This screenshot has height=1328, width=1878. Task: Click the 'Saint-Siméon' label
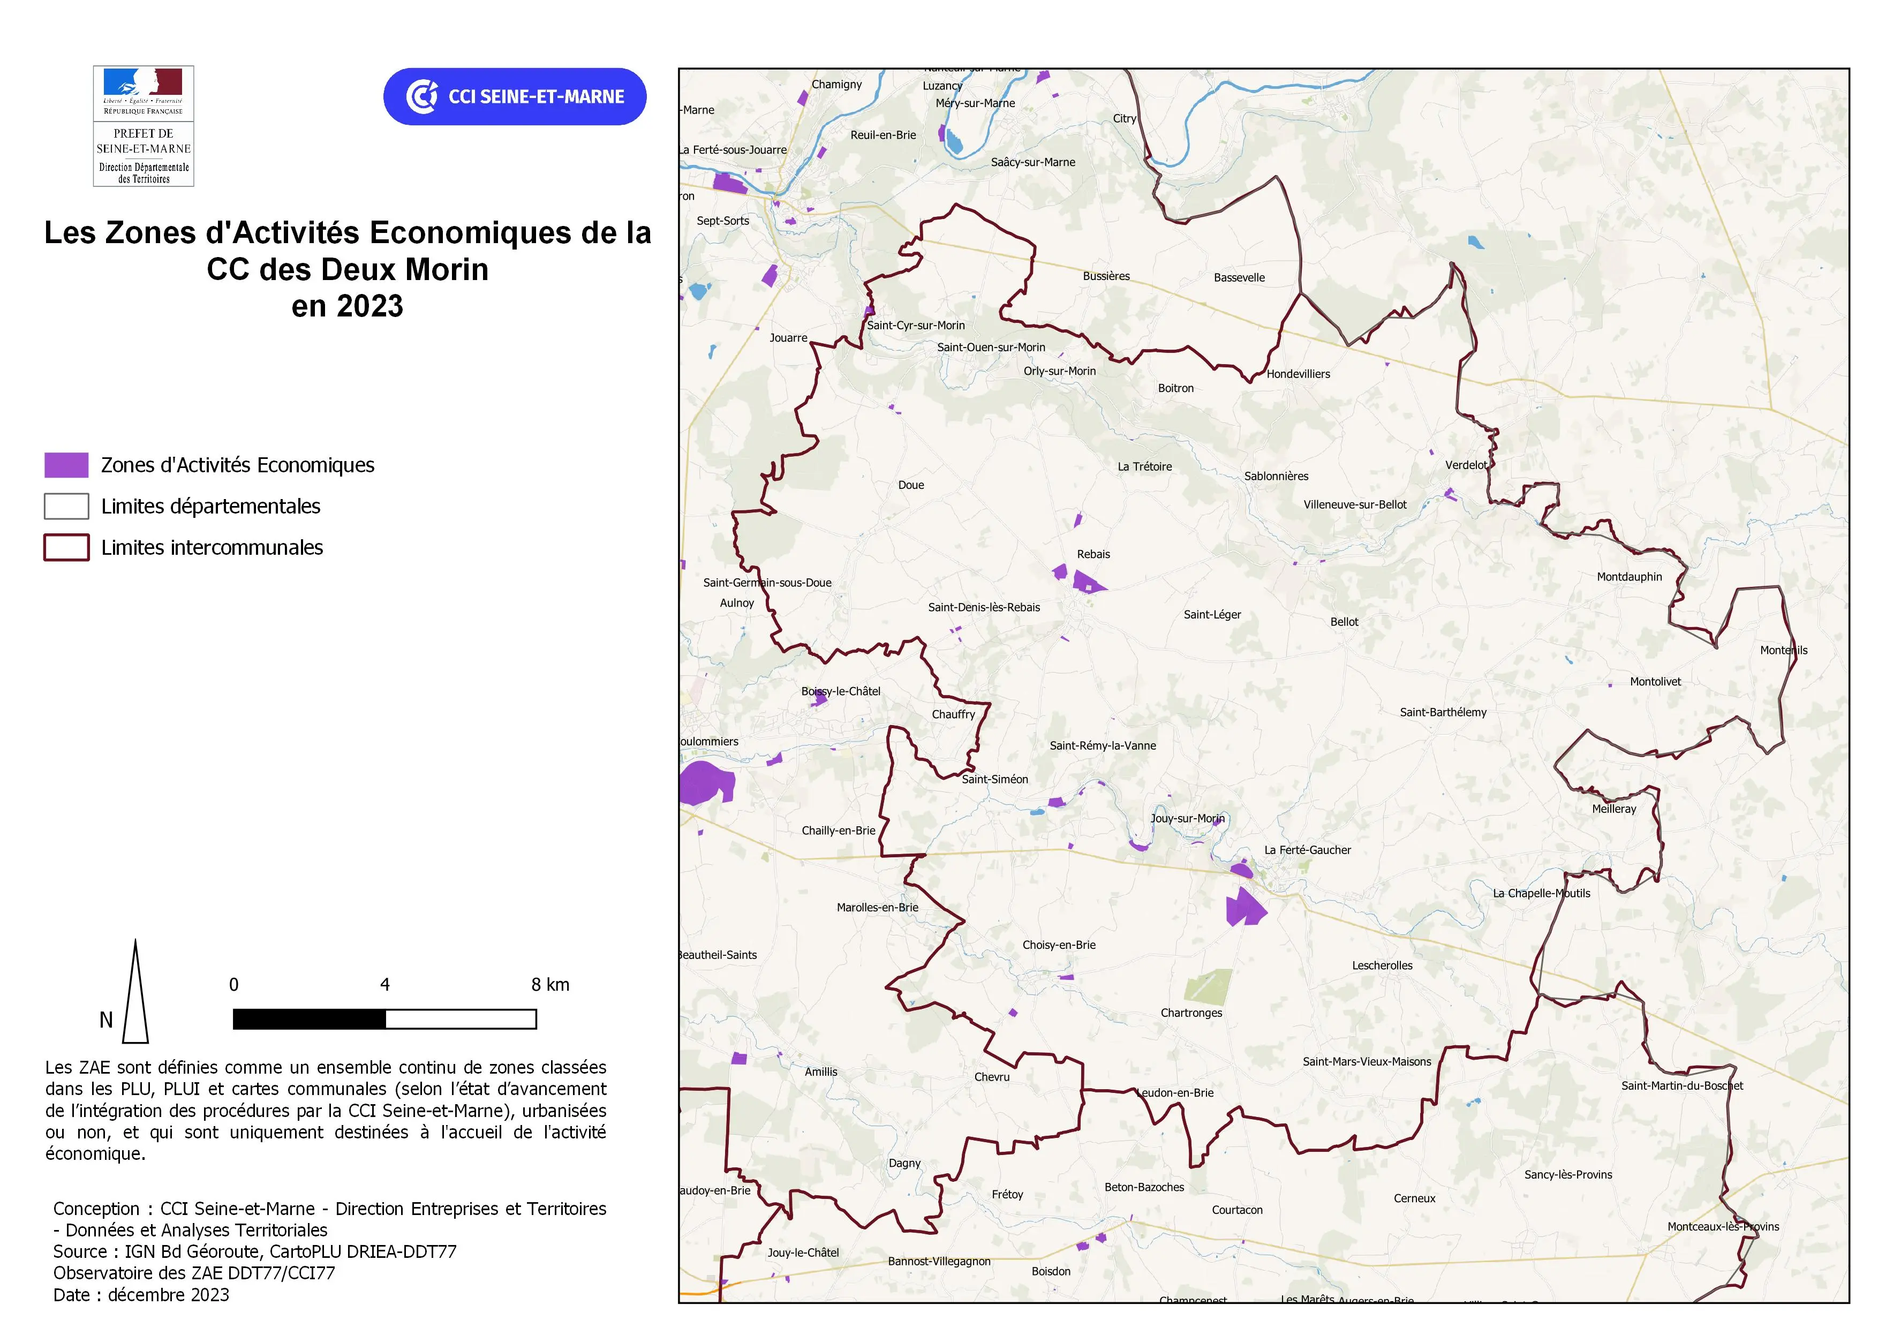pyautogui.click(x=994, y=779)
